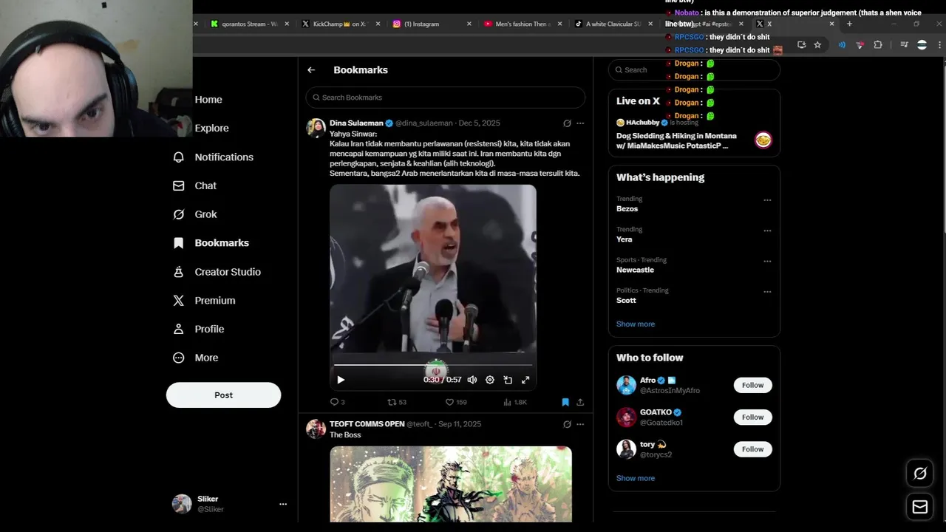Open Explore in the X sidebar
The image size is (946, 532).
pyautogui.click(x=211, y=128)
